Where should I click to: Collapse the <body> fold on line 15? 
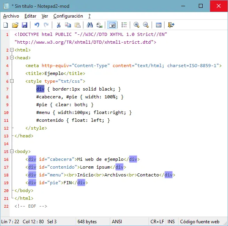pyautogui.click(x=12, y=151)
